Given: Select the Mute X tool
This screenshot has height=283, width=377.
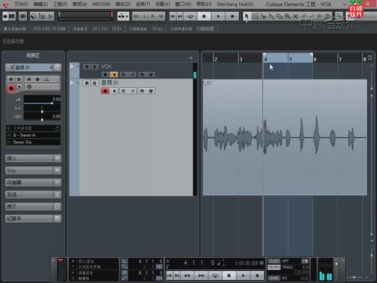Looking at the screenshot, I should click(296, 16).
